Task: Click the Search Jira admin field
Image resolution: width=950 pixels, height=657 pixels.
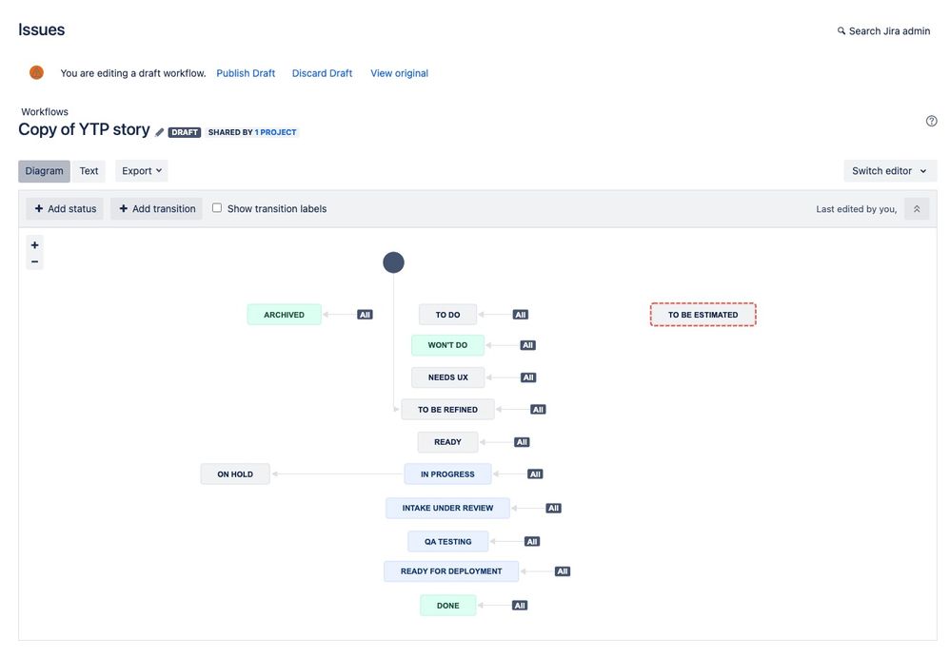Action: (x=884, y=30)
